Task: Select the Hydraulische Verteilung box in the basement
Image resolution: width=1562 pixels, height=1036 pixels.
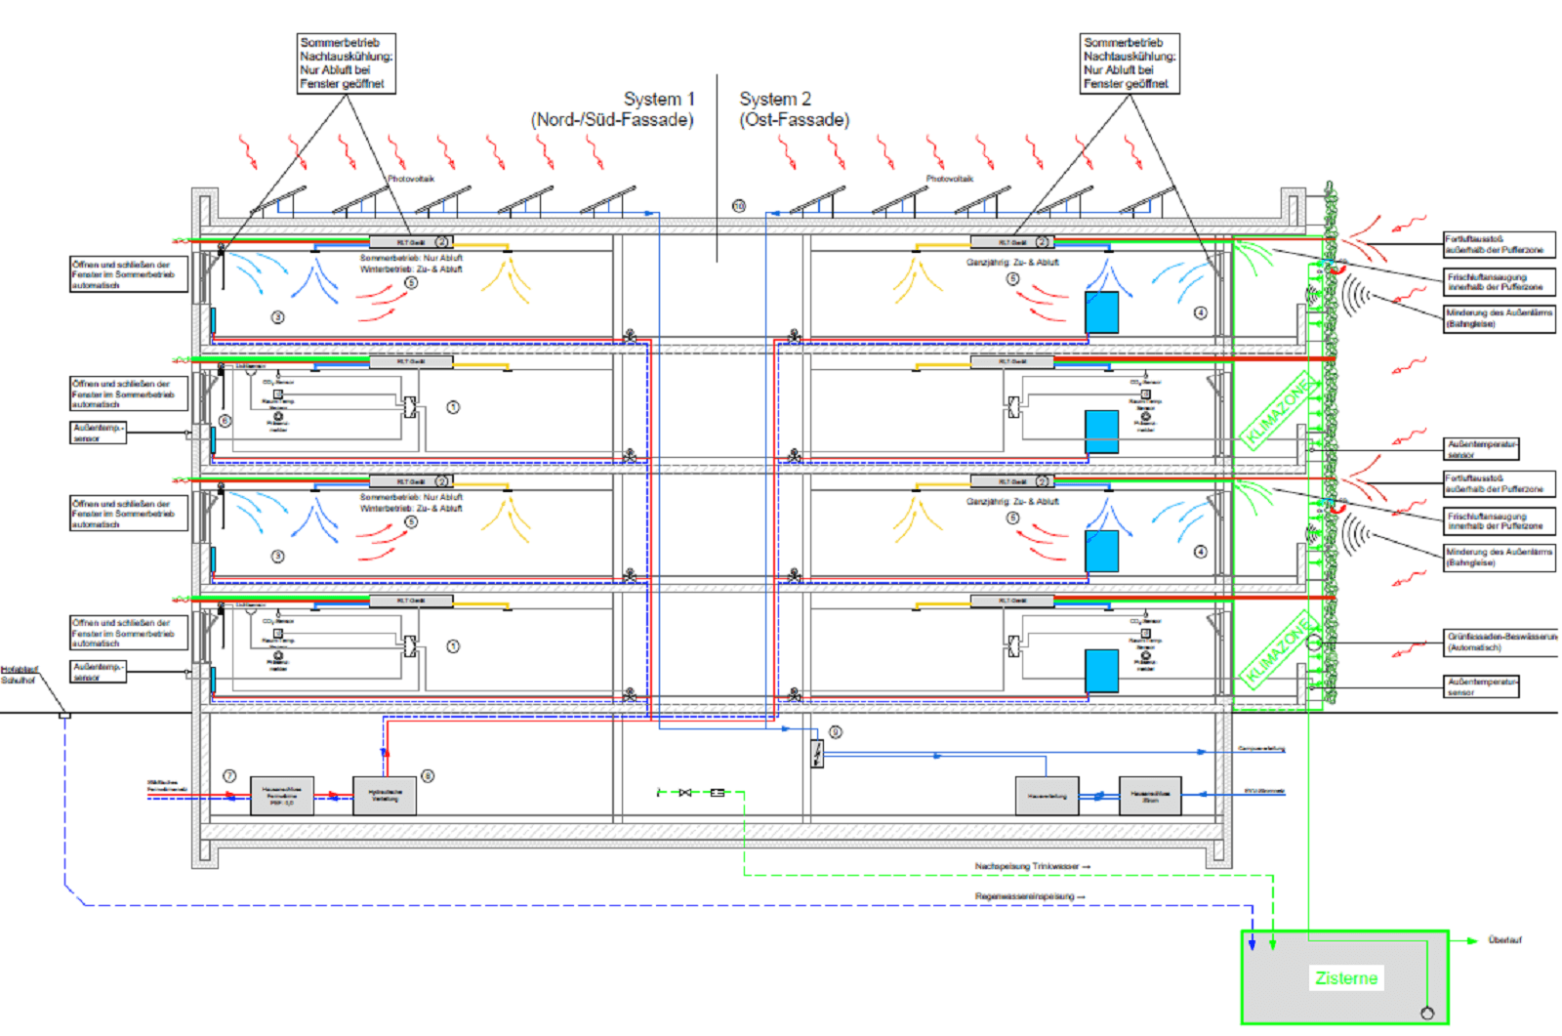Action: (385, 796)
